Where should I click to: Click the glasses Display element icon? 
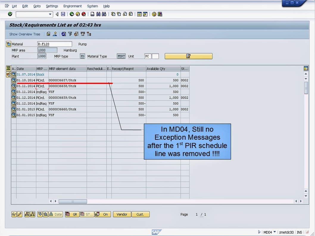14,214
